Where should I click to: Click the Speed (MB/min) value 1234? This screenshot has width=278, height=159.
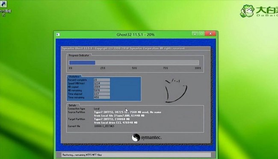[x=102, y=83]
